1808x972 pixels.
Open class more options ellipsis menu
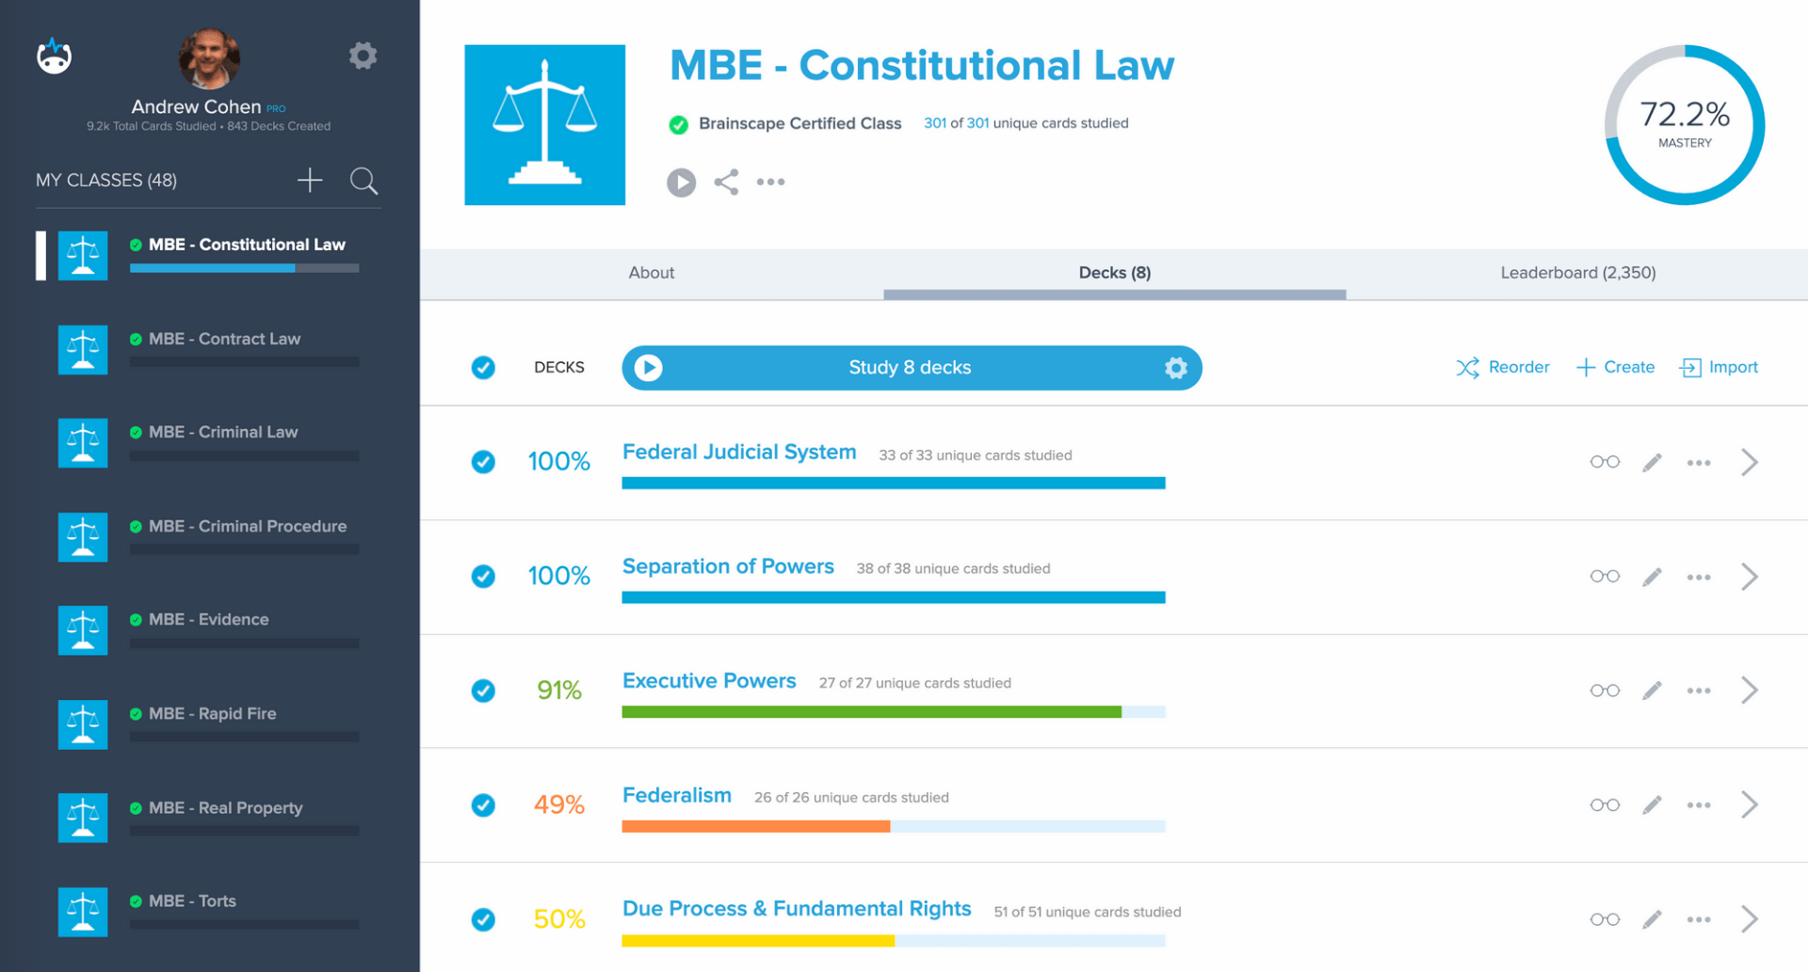[x=770, y=182]
